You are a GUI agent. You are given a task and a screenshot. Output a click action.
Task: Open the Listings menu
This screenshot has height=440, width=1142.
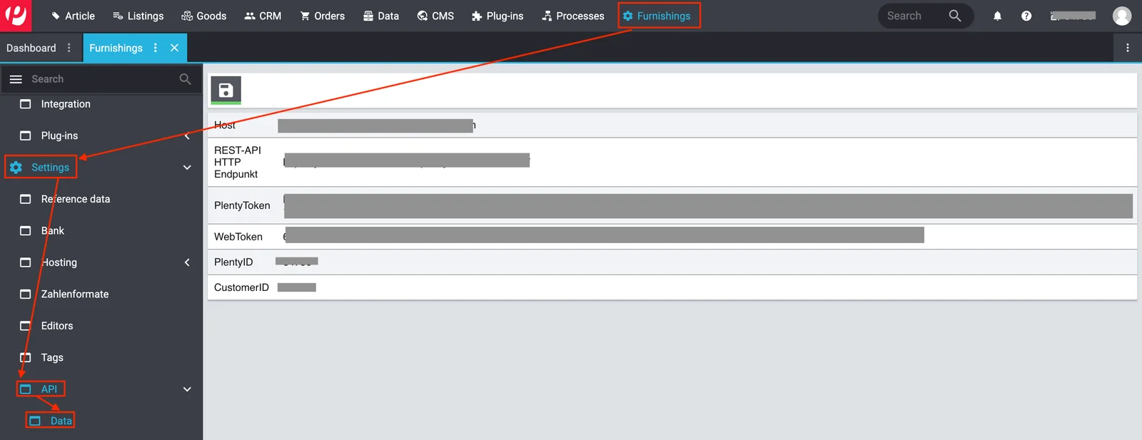point(138,16)
